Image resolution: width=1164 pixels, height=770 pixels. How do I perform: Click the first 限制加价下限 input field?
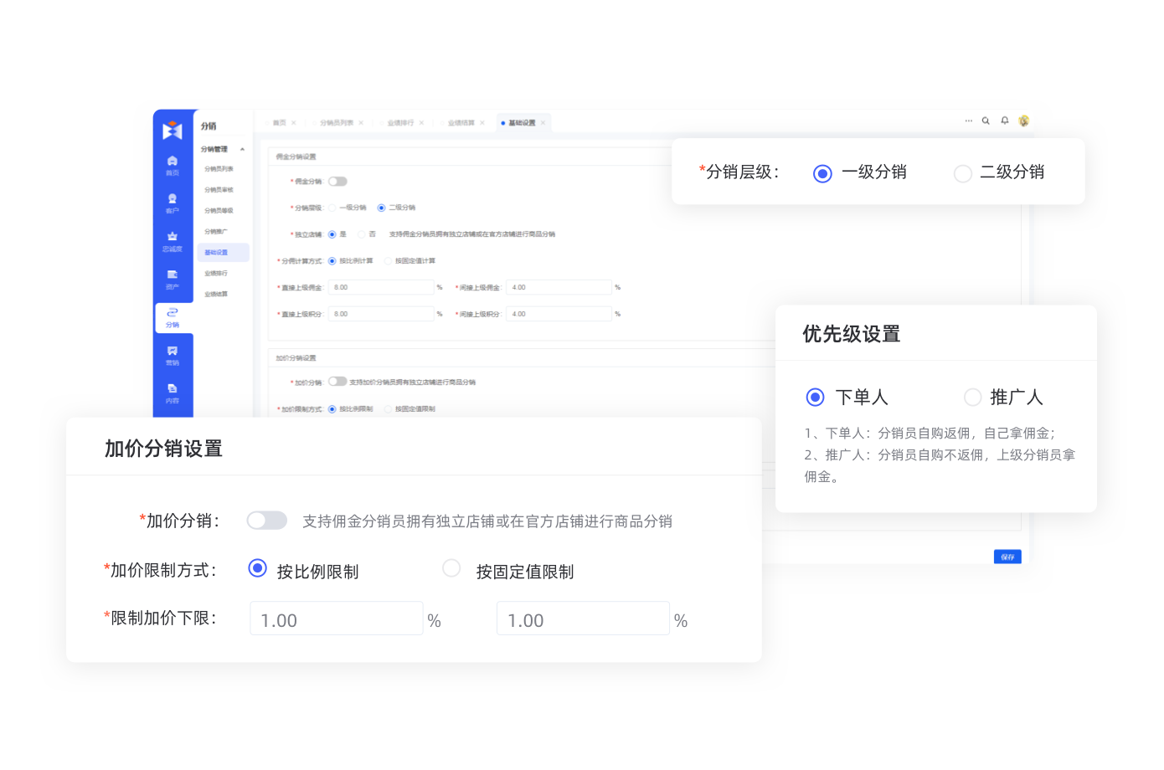tap(336, 619)
